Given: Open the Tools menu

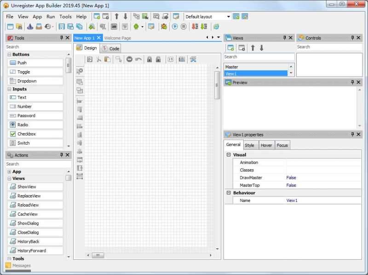Looking at the screenshot, I should [65, 17].
